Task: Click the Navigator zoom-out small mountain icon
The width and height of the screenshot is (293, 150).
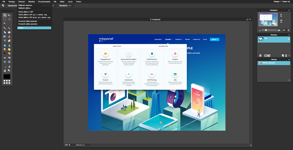Action: coord(259,30)
